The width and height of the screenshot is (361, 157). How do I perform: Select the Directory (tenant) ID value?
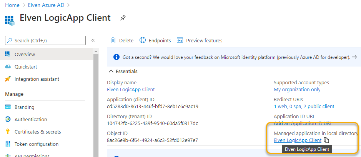[152, 124]
